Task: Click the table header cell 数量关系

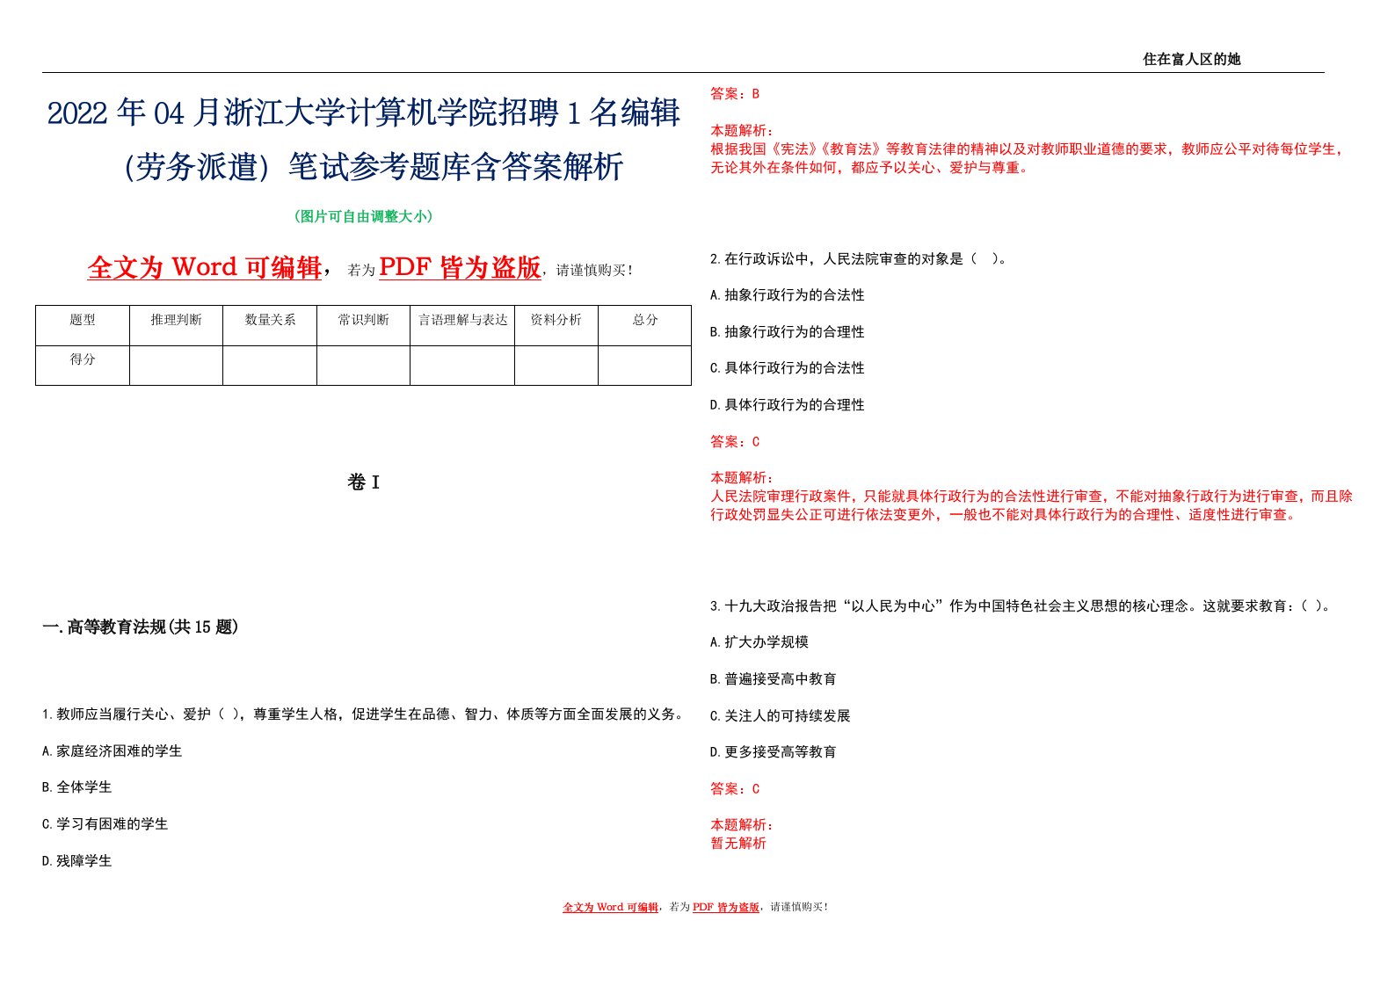Action: pos(270,320)
